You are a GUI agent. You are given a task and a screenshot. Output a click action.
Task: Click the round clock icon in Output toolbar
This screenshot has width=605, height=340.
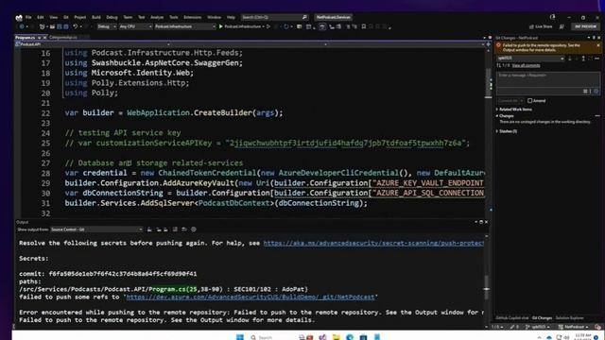pos(194,229)
